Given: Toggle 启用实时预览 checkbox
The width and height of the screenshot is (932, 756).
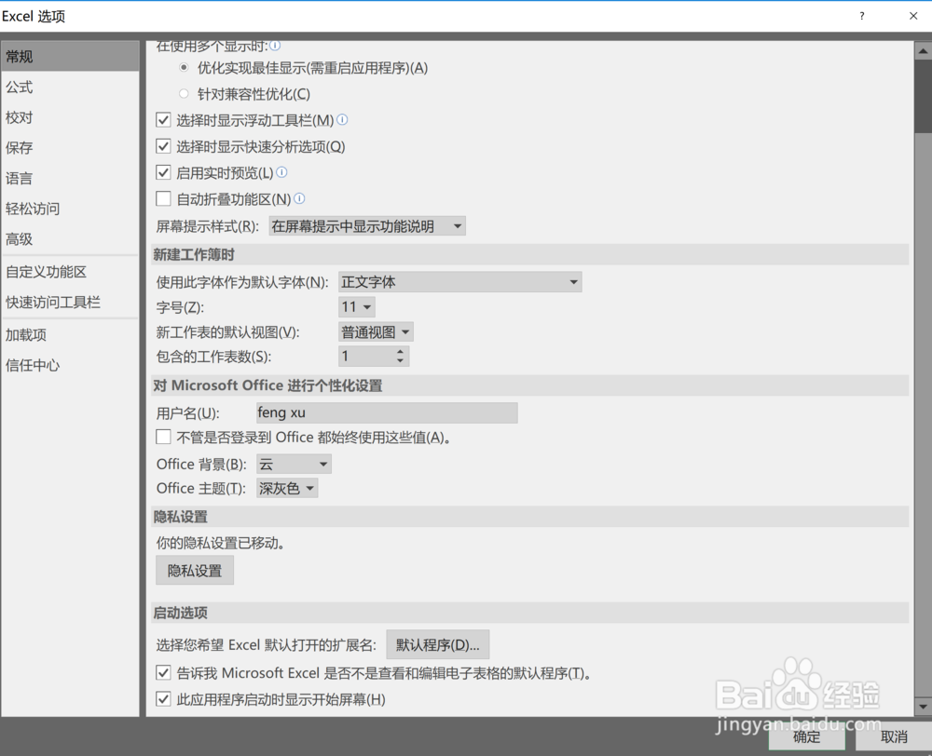Looking at the screenshot, I should [x=163, y=172].
